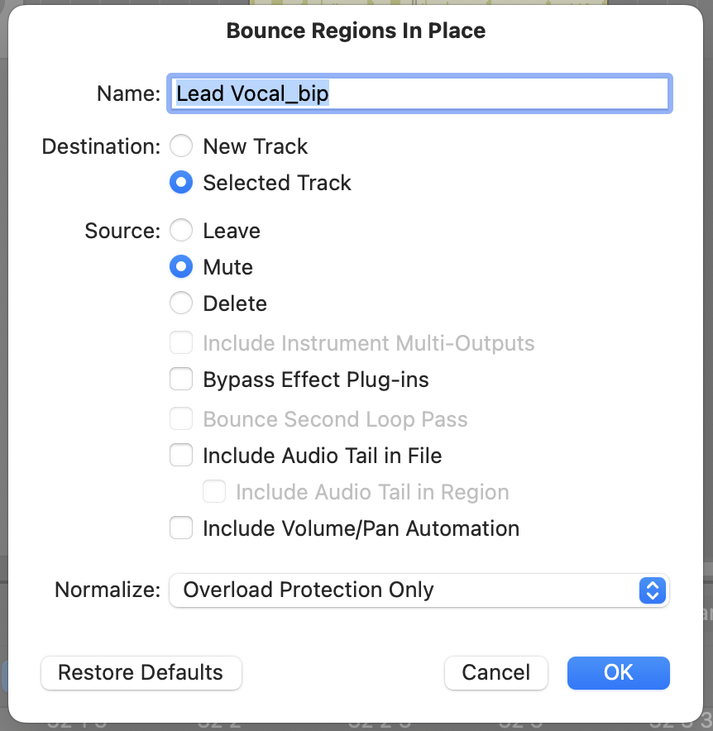Click the Bounce Second Loop Pass checkbox
The image size is (713, 731).
point(181,419)
